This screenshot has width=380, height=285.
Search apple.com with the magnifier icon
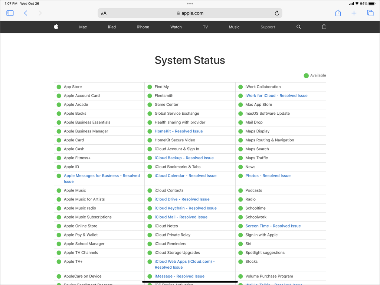(299, 27)
